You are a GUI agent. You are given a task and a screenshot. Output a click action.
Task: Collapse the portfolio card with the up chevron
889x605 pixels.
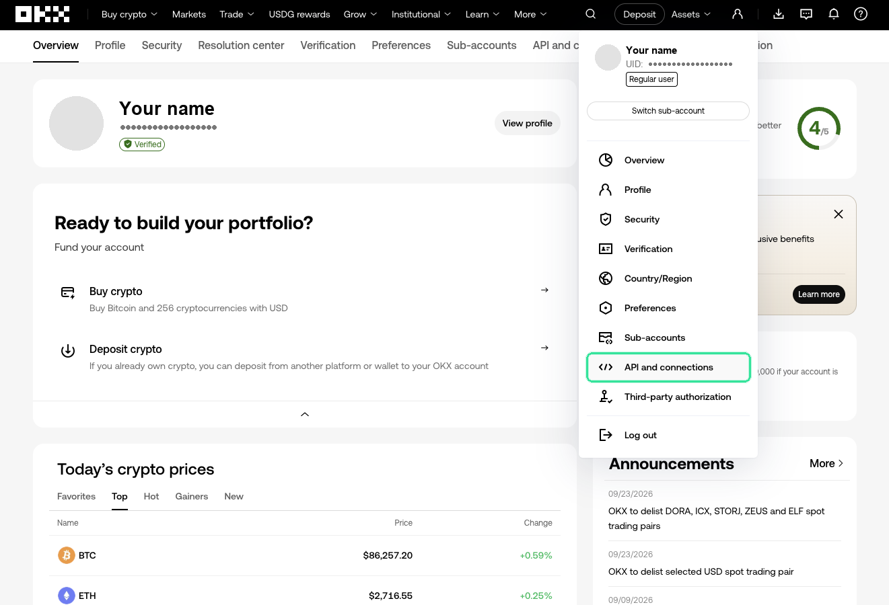305,414
